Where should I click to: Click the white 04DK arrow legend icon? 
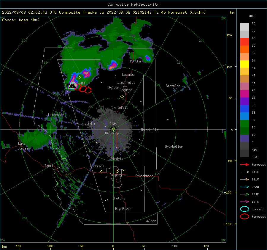(x=244, y=172)
